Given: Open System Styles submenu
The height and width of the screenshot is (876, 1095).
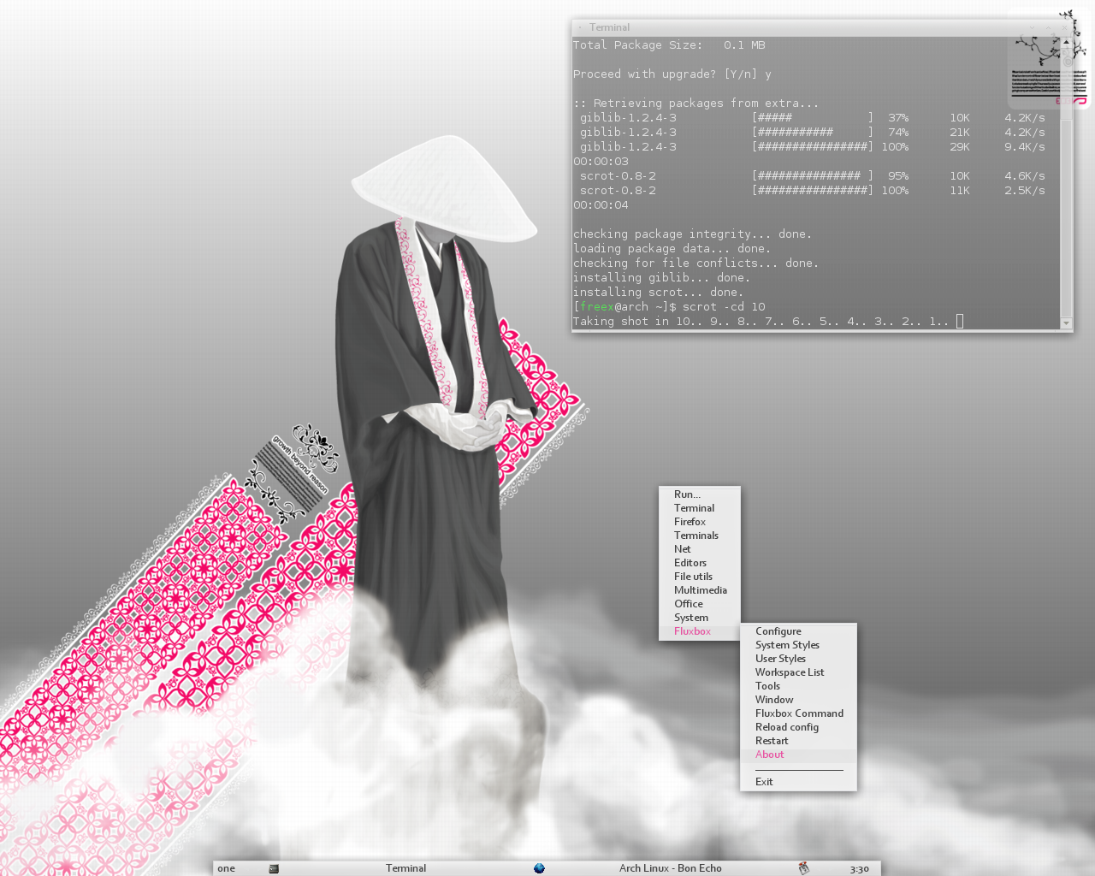Looking at the screenshot, I should [798, 645].
